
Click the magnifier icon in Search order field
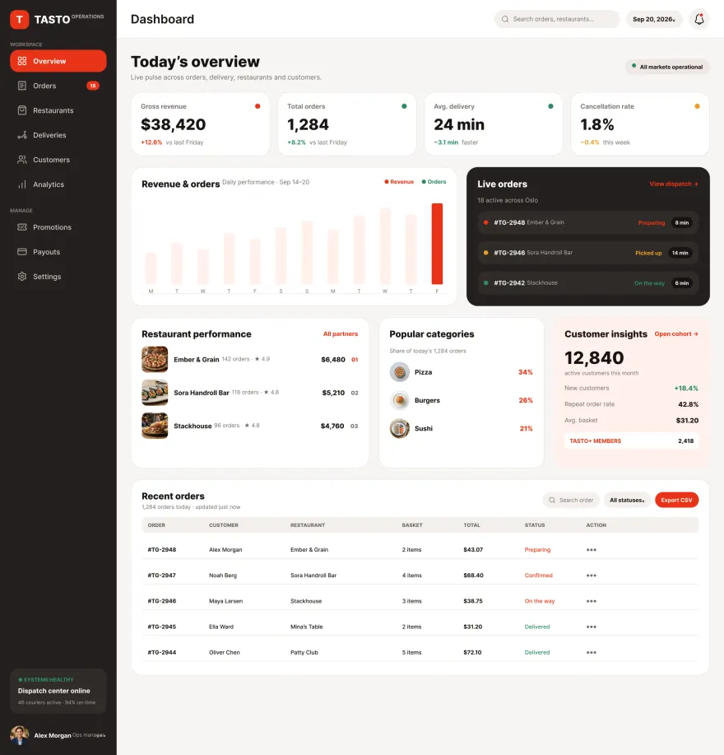pyautogui.click(x=552, y=501)
